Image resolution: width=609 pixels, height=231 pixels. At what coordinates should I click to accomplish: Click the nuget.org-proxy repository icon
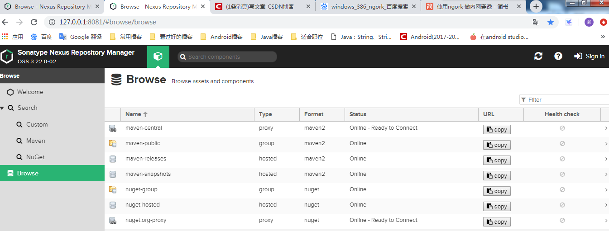113,221
